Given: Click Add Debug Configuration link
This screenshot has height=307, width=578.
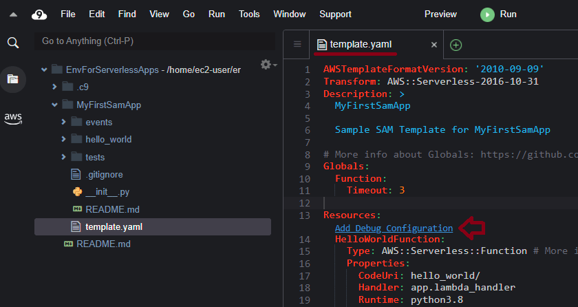Looking at the screenshot, I should pos(394,228).
